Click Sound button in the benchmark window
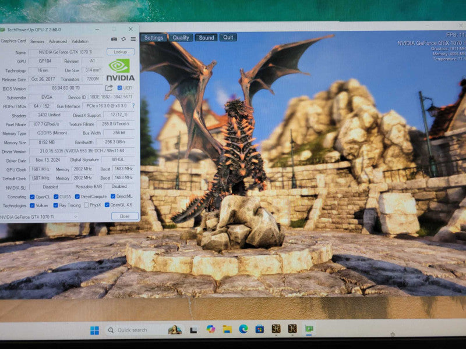 click(x=206, y=38)
